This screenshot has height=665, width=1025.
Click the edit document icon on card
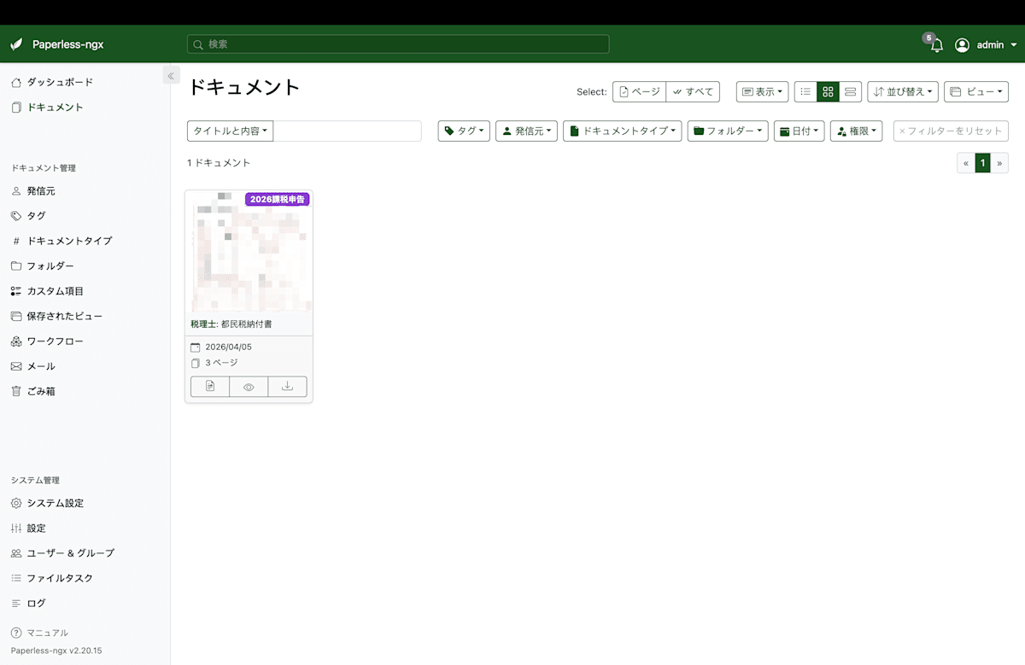pos(210,387)
